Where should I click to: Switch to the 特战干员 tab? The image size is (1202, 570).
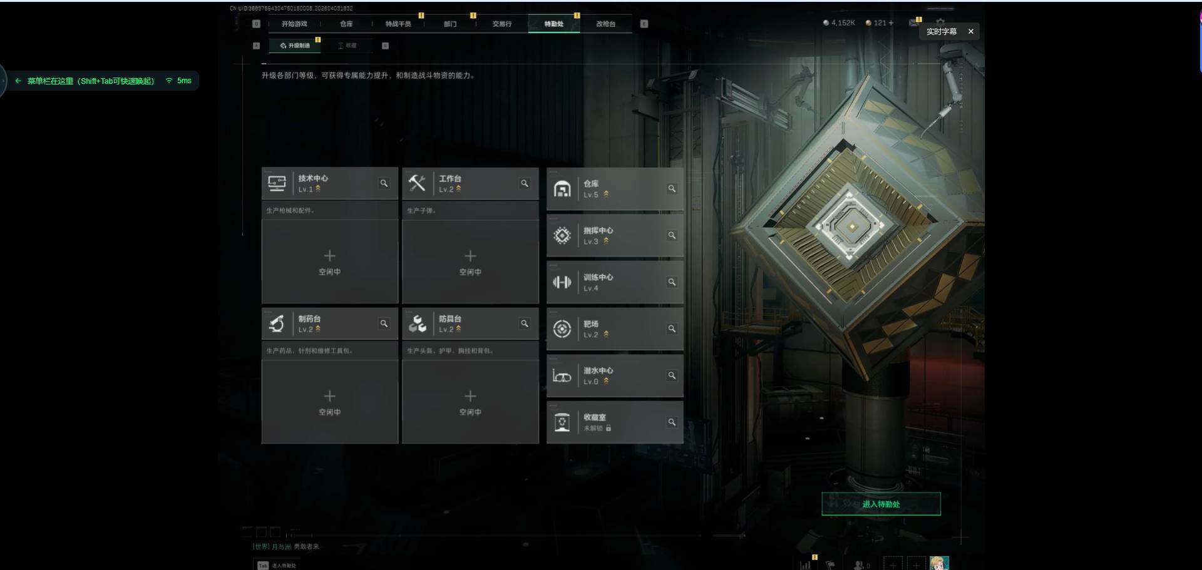pyautogui.click(x=398, y=24)
